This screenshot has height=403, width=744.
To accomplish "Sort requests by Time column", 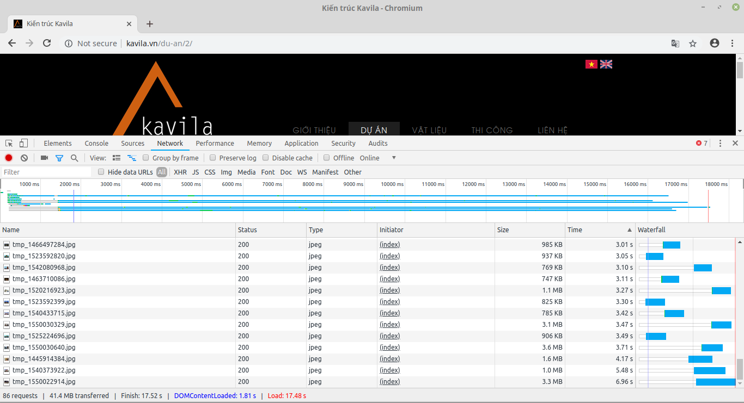I will pyautogui.click(x=600, y=230).
